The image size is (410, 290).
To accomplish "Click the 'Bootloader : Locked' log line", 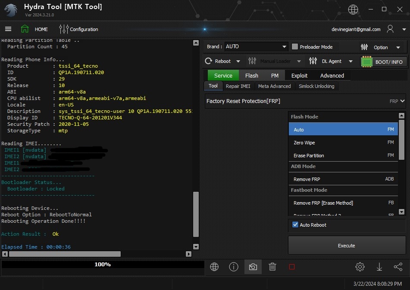I will (36, 189).
